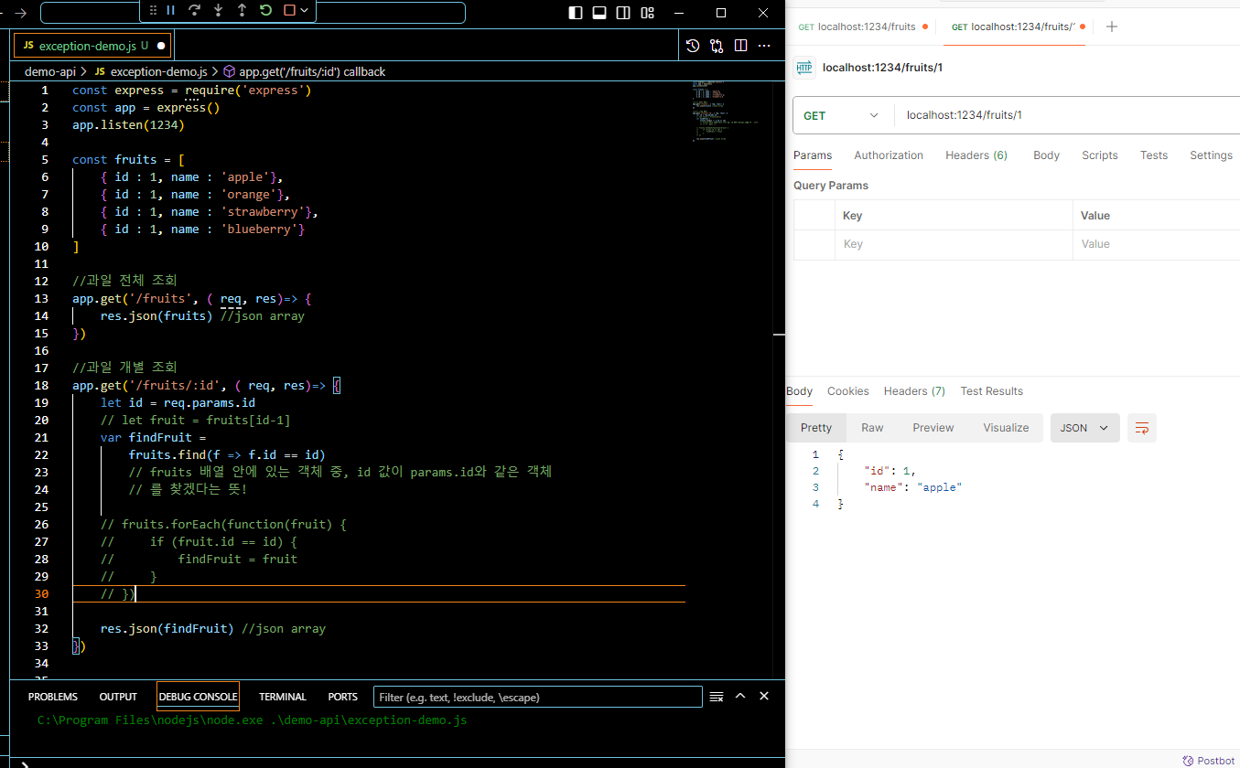Click demo-api in the breadcrumb

tap(49, 71)
